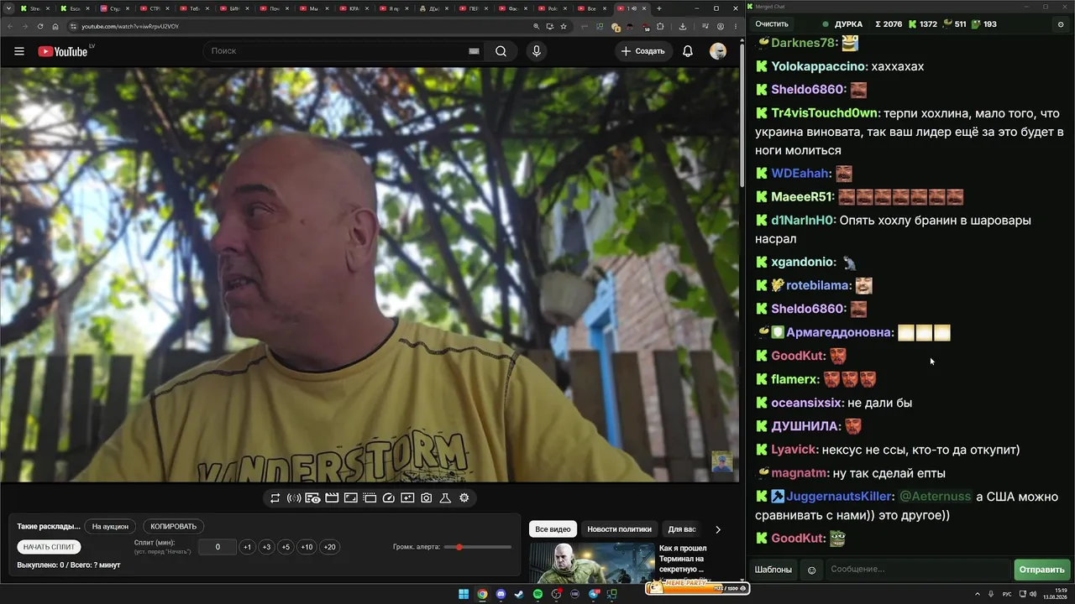Click the РУС language indicator in taskbar
This screenshot has height=604, width=1075.
(x=1007, y=594)
